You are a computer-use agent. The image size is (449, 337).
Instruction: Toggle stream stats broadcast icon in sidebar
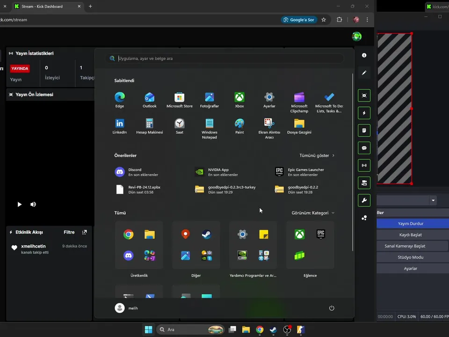pos(364,165)
